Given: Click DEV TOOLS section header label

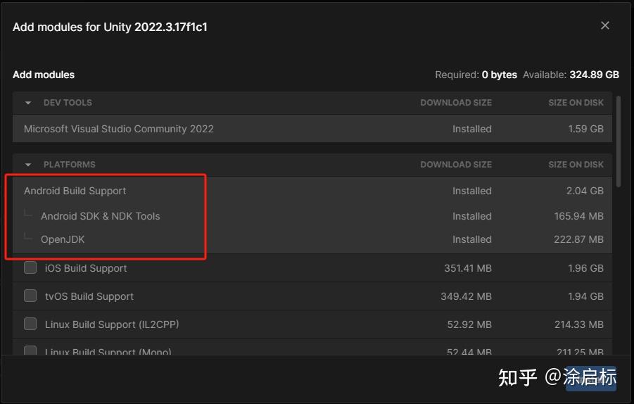Looking at the screenshot, I should [x=68, y=103].
